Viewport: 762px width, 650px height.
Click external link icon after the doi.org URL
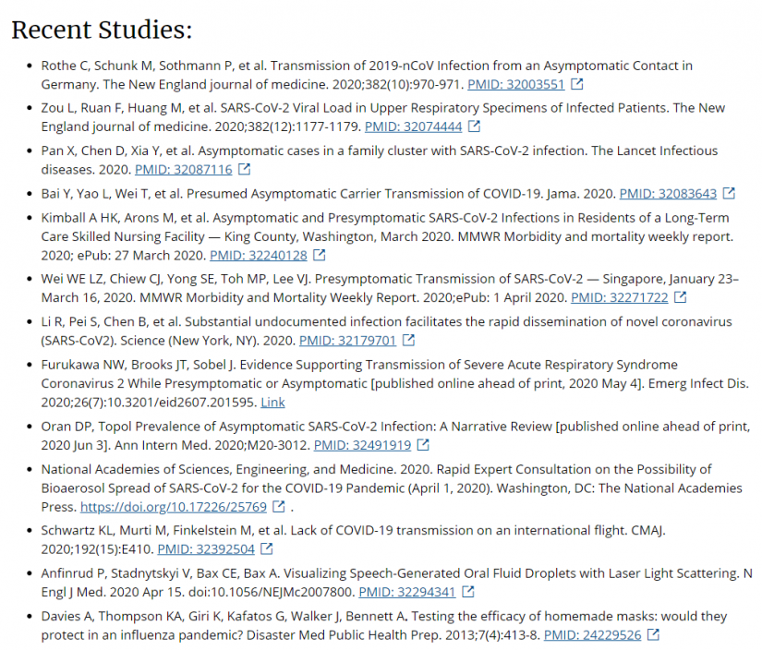279,507
